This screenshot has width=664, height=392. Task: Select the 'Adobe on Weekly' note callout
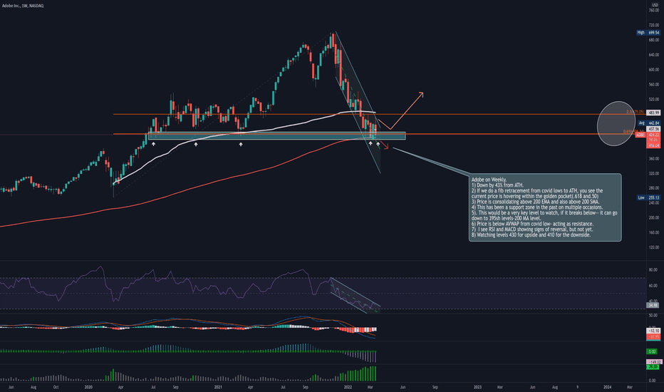tap(545, 207)
